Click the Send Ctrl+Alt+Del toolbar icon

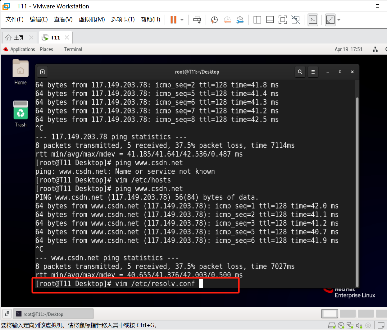pos(197,20)
